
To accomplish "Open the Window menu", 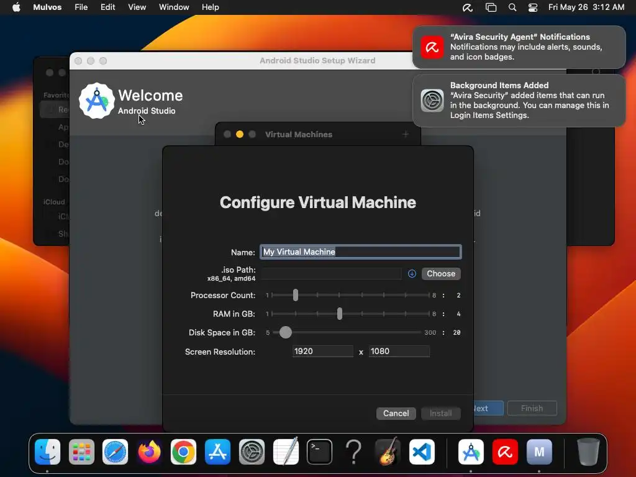I will click(x=174, y=7).
